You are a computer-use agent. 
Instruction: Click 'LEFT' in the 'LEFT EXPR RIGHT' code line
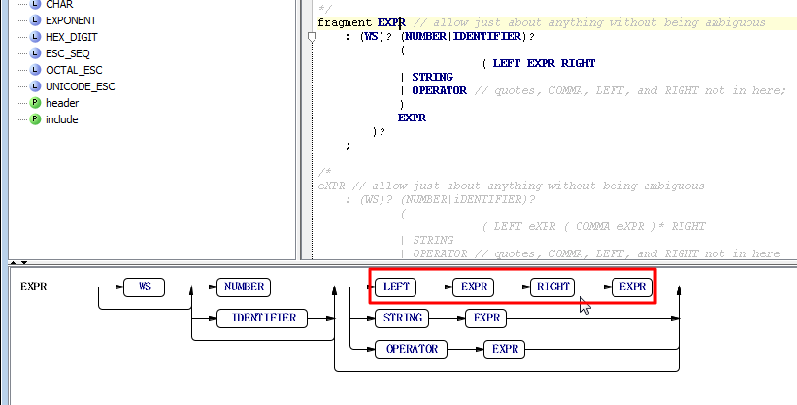[507, 63]
